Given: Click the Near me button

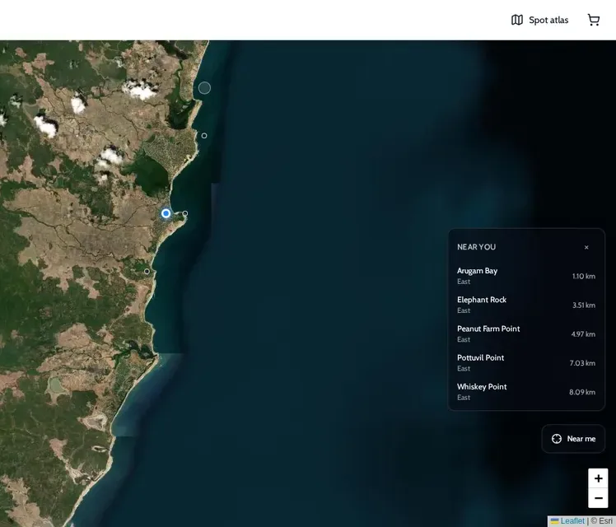Looking at the screenshot, I should [x=573, y=439].
